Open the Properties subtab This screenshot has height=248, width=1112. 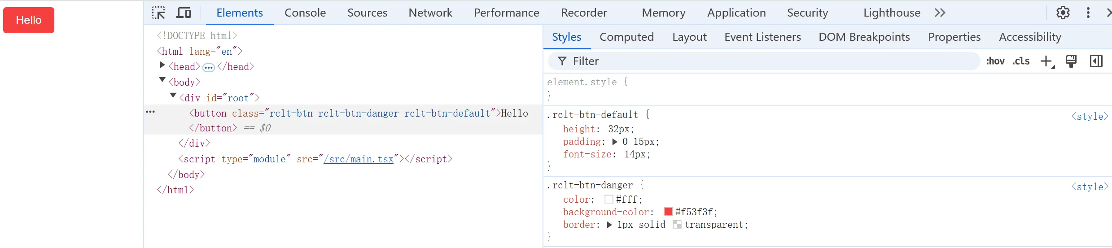954,37
